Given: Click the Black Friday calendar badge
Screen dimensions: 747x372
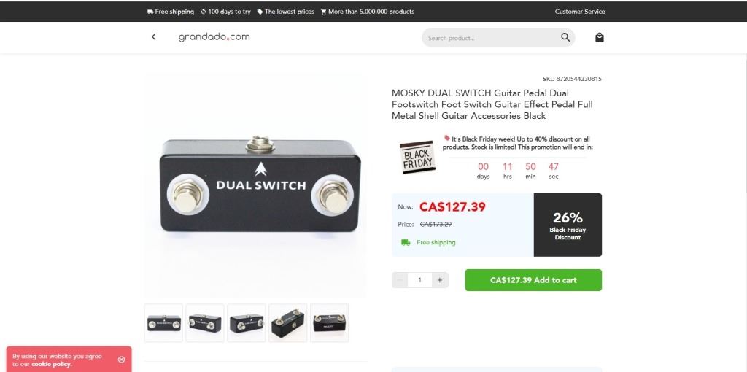Looking at the screenshot, I should coord(417,157).
